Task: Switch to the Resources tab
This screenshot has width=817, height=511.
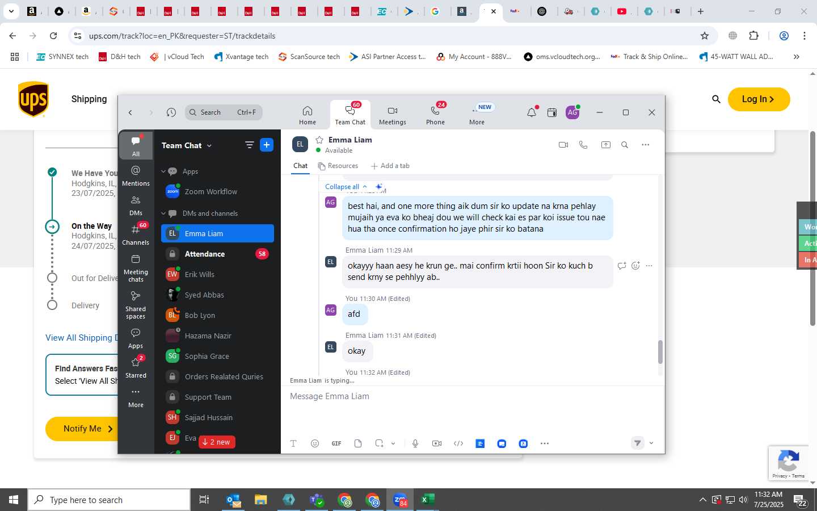Action: (x=338, y=166)
